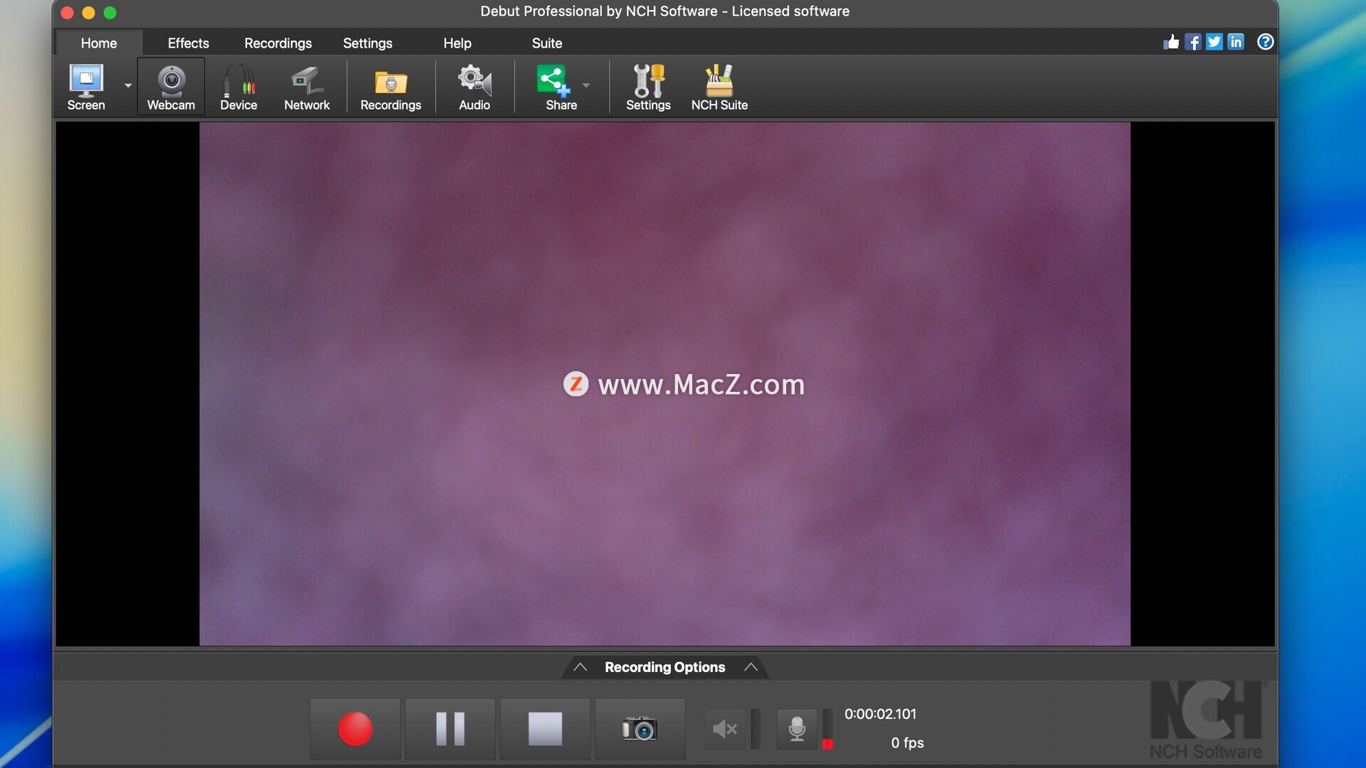Screen dimensions: 1366x768
Task: Adjust the speaker volume level bar
Action: (x=756, y=729)
